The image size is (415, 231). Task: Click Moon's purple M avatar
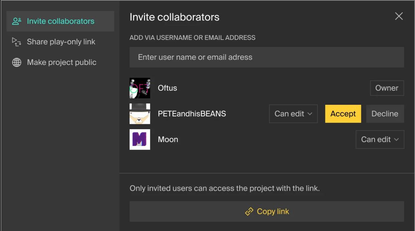(x=140, y=139)
